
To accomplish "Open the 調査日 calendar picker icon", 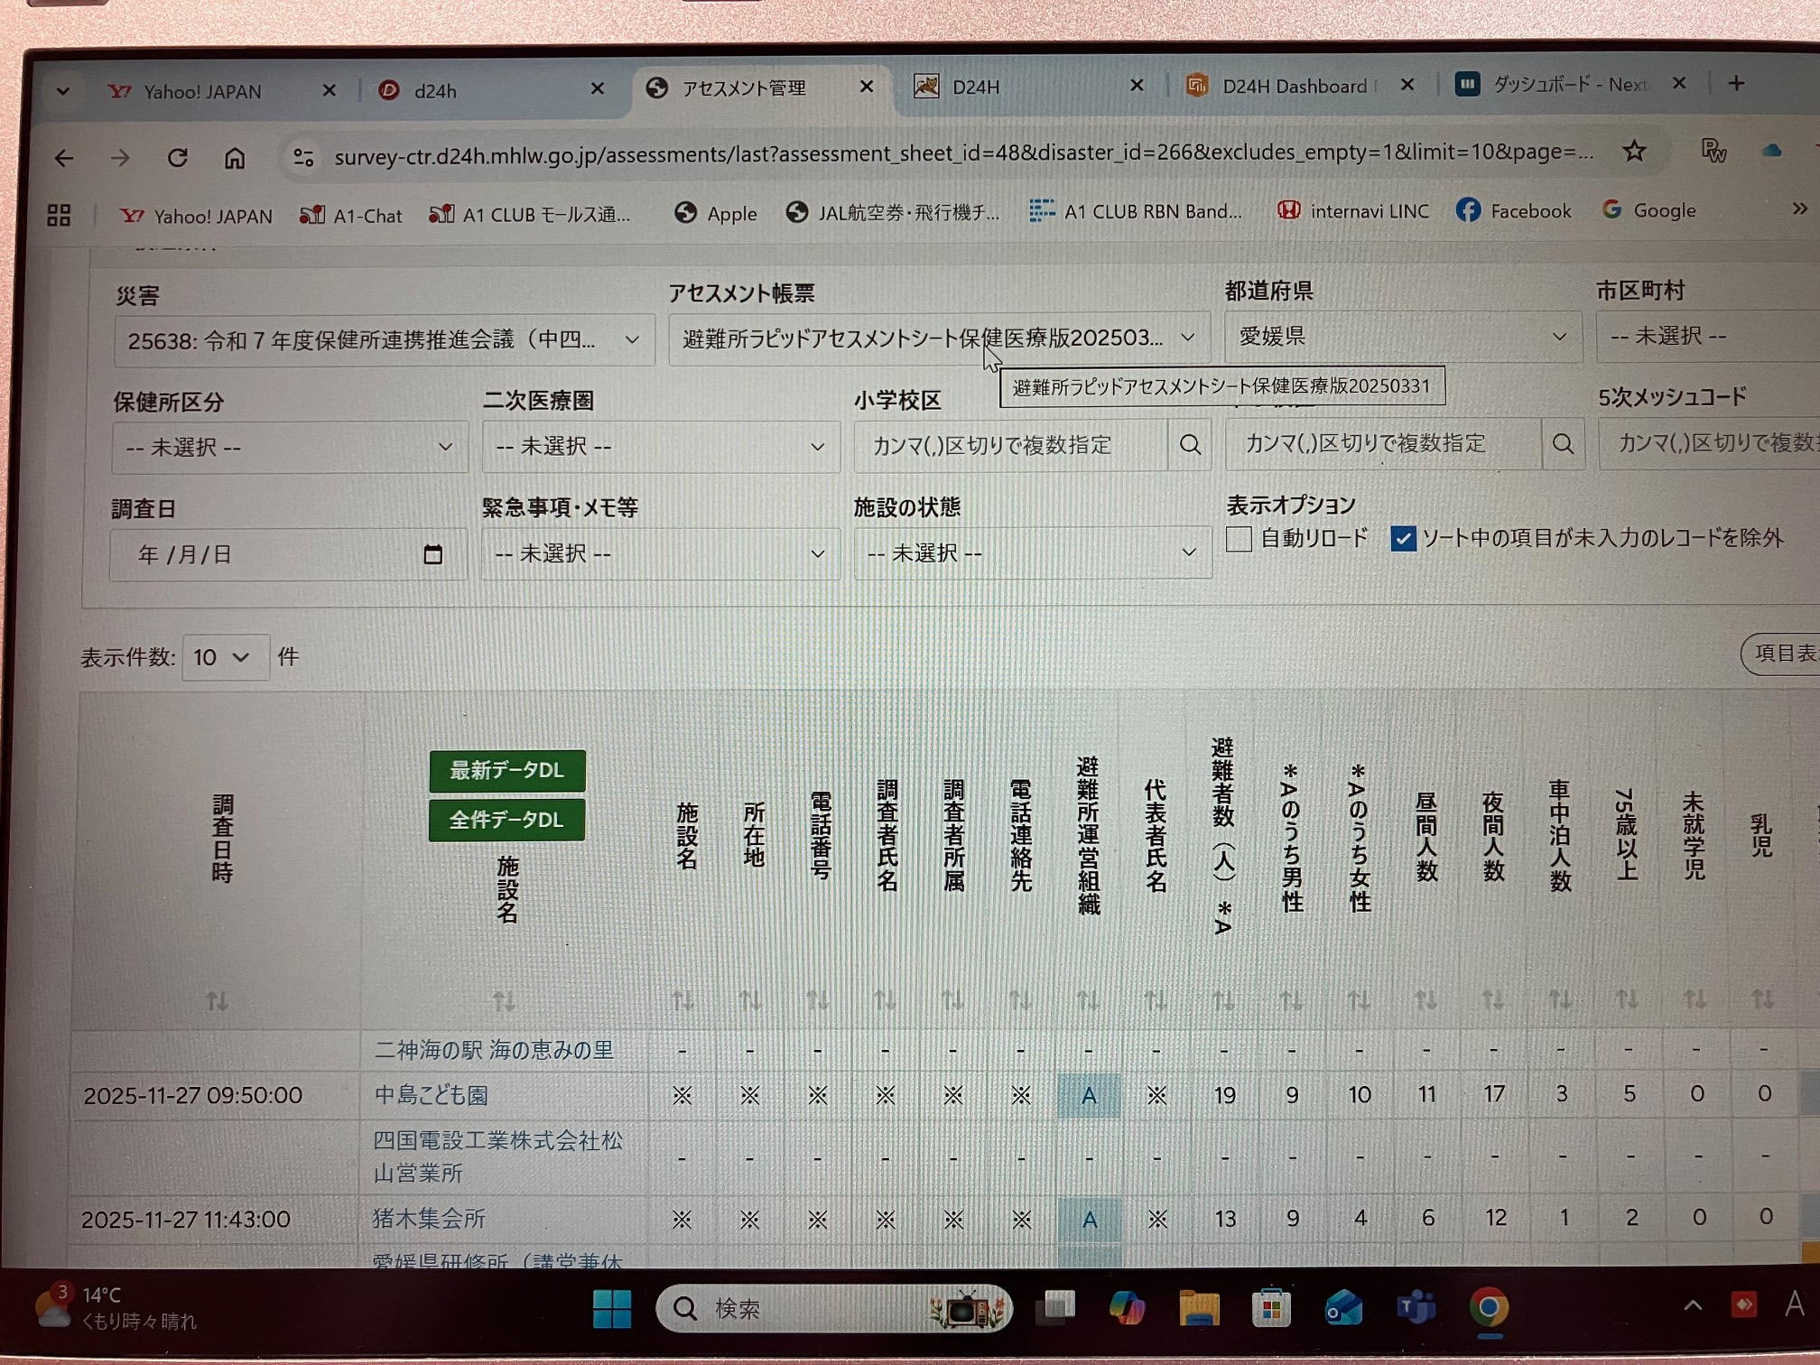I will [x=432, y=554].
